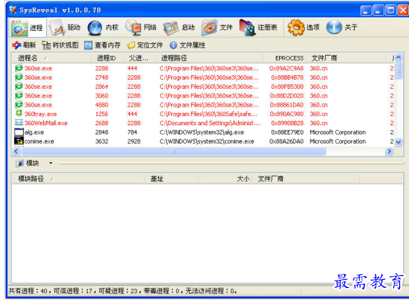Click 查看内存 (View memory)
409x301 pixels.
point(102,45)
